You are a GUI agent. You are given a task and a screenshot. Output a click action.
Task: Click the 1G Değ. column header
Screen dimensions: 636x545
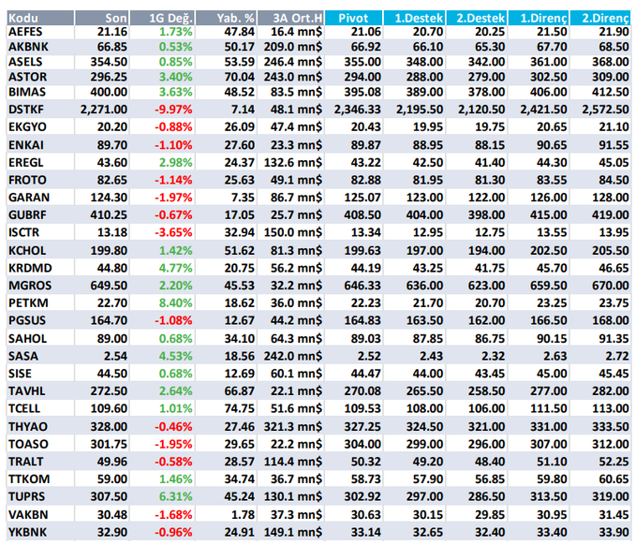click(163, 18)
